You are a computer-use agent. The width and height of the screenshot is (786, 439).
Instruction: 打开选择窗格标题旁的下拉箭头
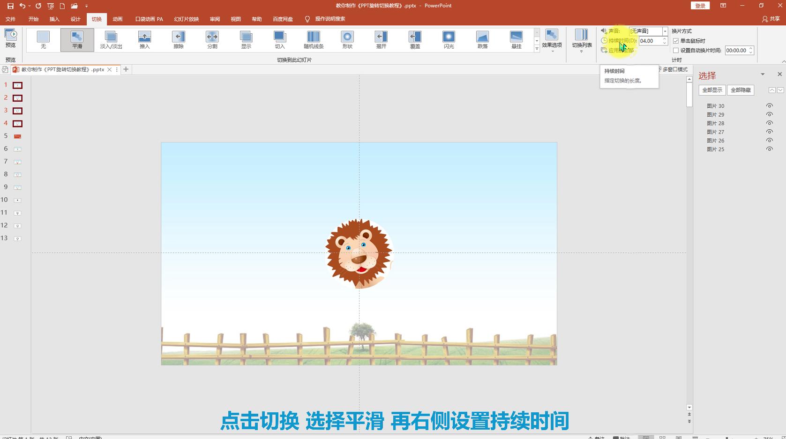(763, 74)
